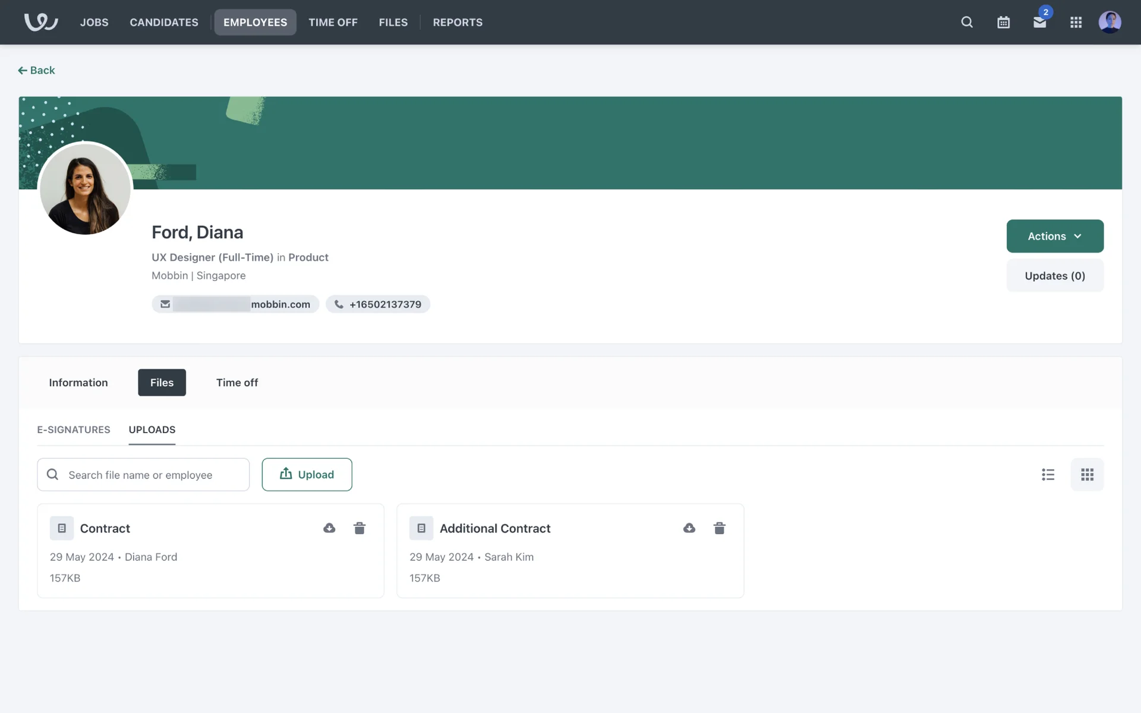Switch to grid view layout
Viewport: 1141px width, 713px height.
point(1087,474)
